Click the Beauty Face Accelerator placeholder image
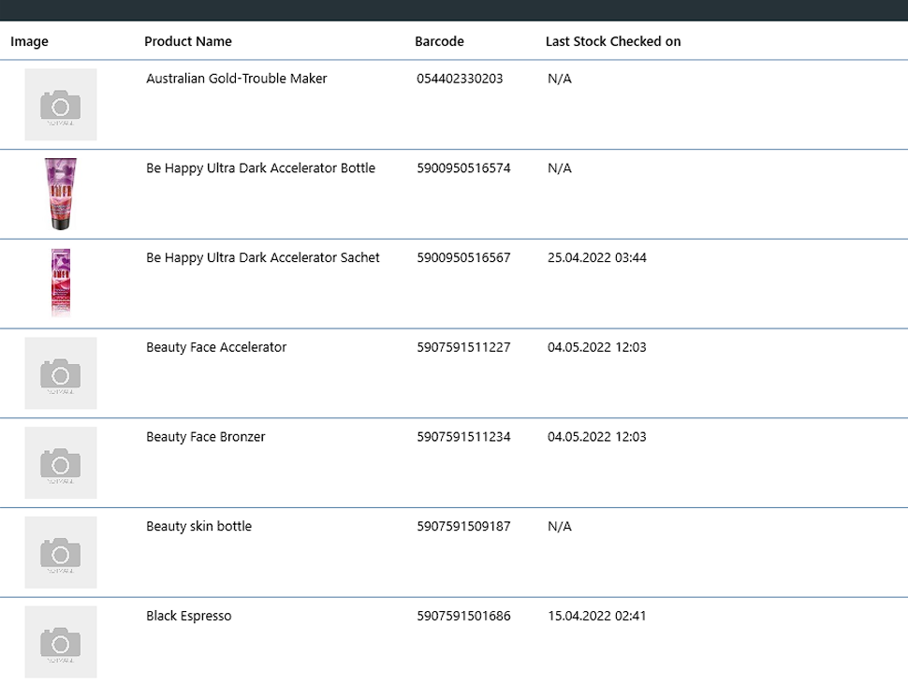 [x=61, y=373]
